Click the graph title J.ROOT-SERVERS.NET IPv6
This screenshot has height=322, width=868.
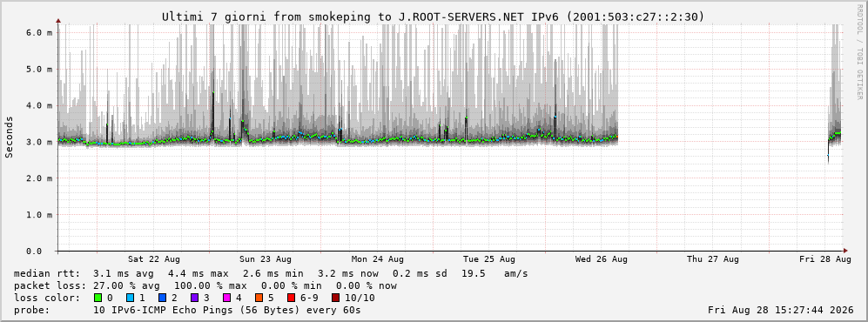(x=479, y=17)
